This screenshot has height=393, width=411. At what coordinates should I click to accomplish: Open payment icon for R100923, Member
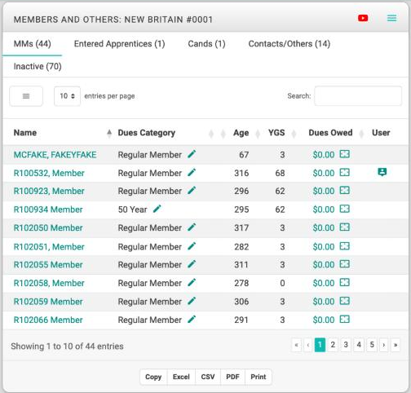click(x=344, y=191)
